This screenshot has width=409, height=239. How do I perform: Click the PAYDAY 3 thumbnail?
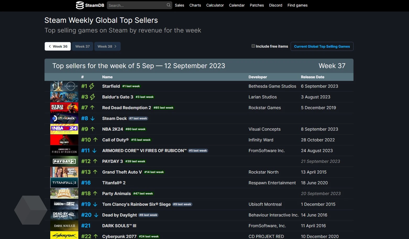pos(64,161)
